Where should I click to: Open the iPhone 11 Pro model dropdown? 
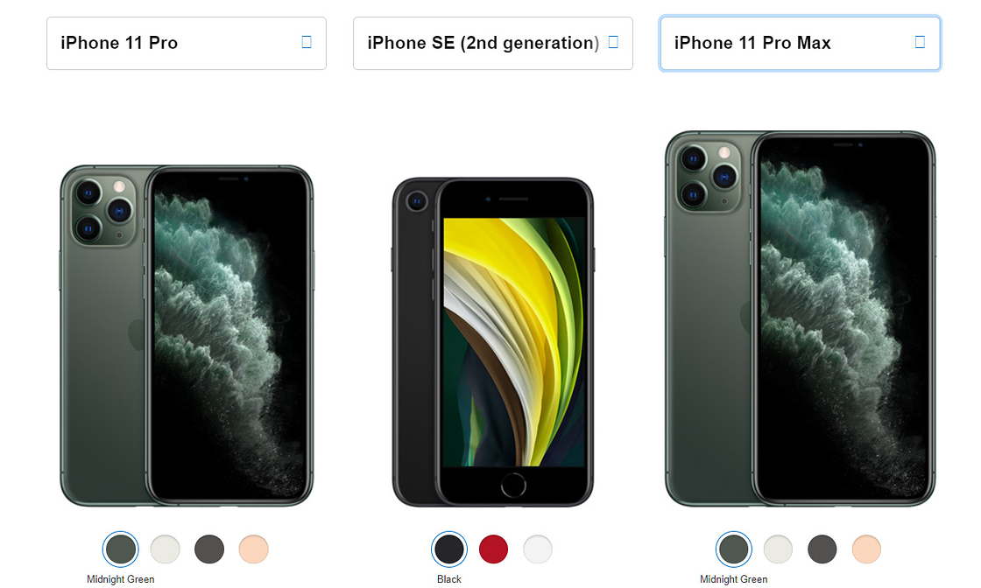coord(187,43)
